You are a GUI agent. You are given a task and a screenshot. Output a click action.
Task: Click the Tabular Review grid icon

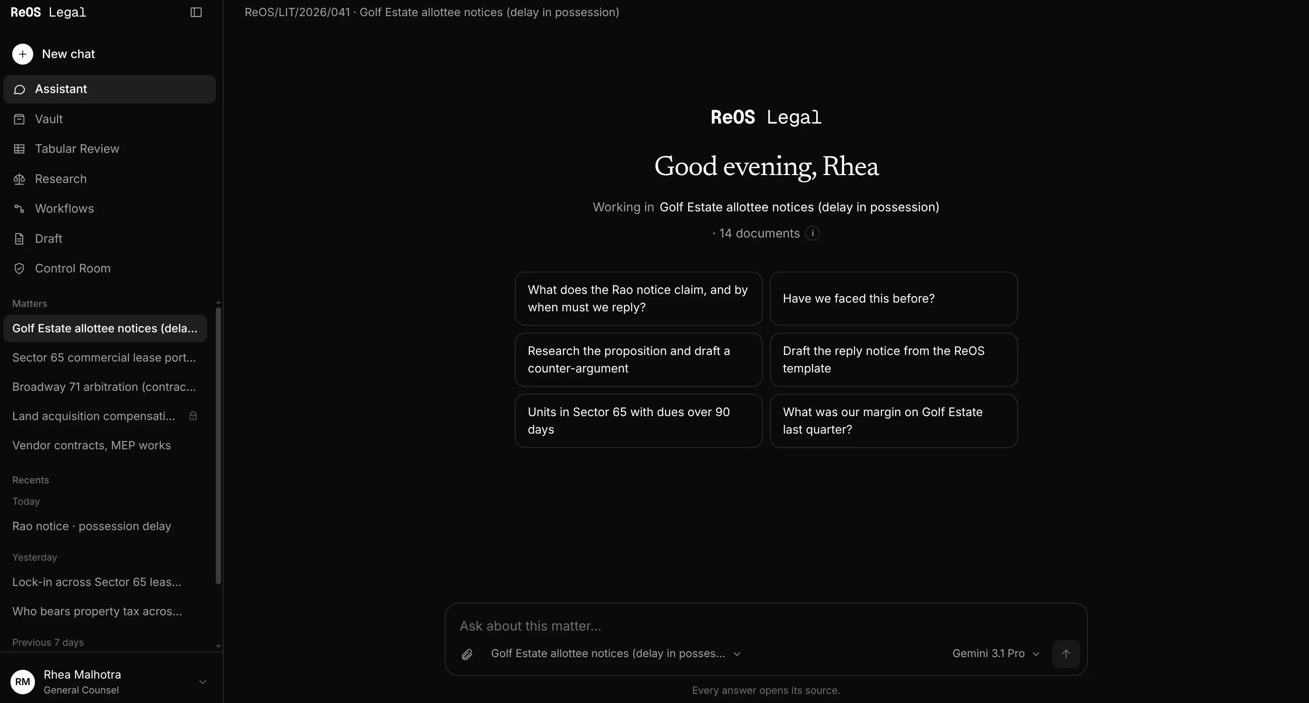[19, 149]
